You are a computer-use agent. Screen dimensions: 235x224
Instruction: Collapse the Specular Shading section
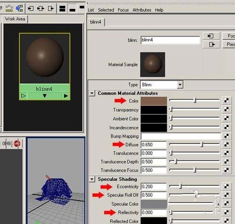coord(92,179)
